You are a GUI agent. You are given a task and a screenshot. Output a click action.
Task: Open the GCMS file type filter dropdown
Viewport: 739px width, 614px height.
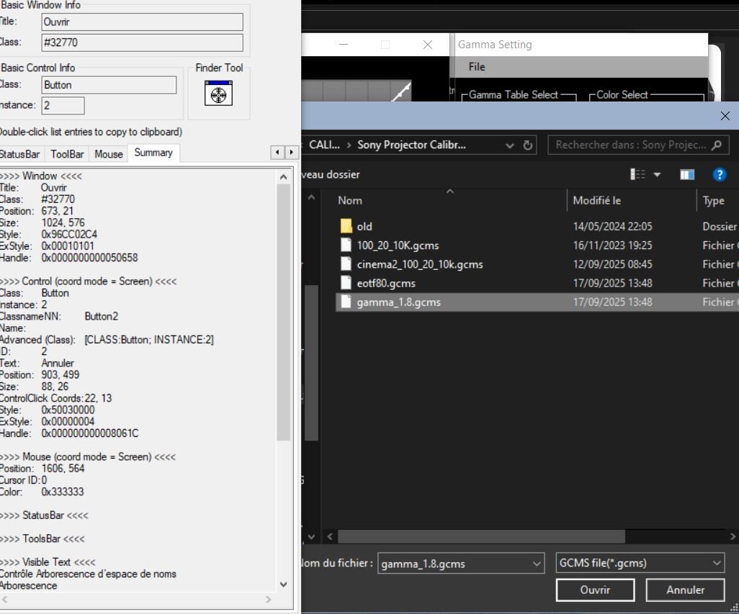point(716,563)
